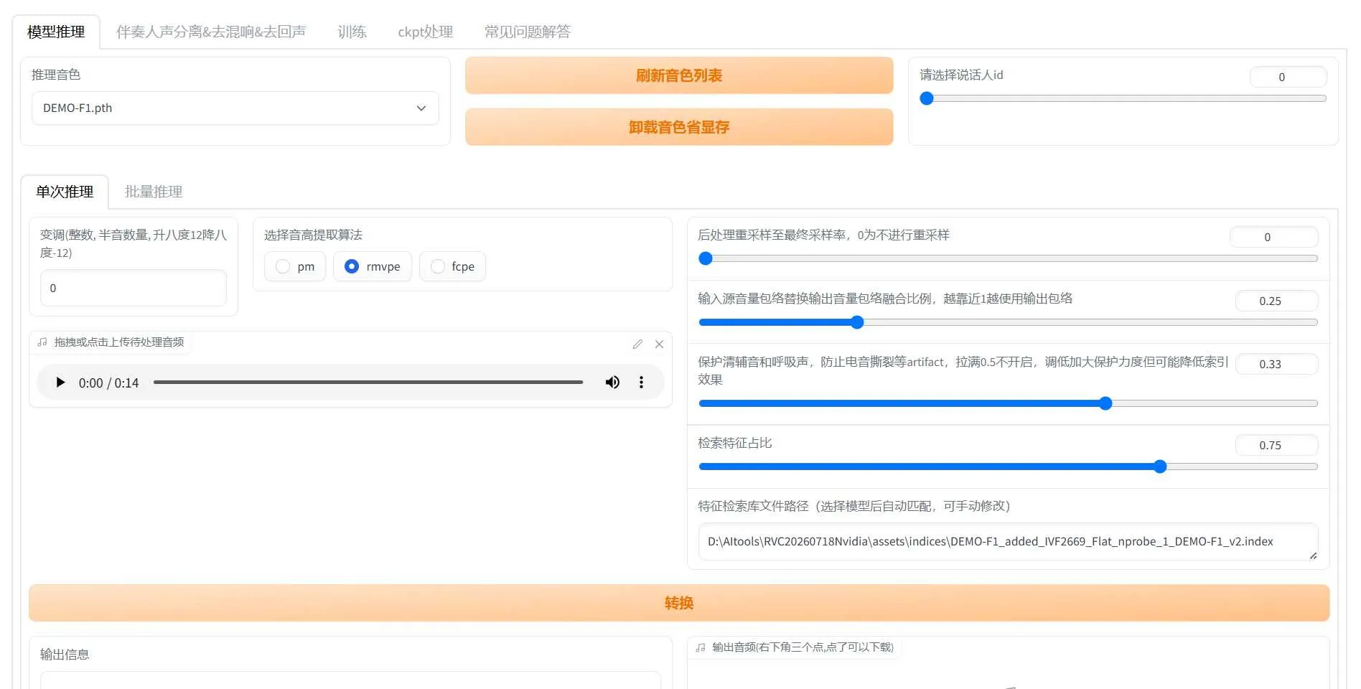This screenshot has height=689, width=1361.
Task: Click the 0.33 protect value box
Action: click(1276, 364)
